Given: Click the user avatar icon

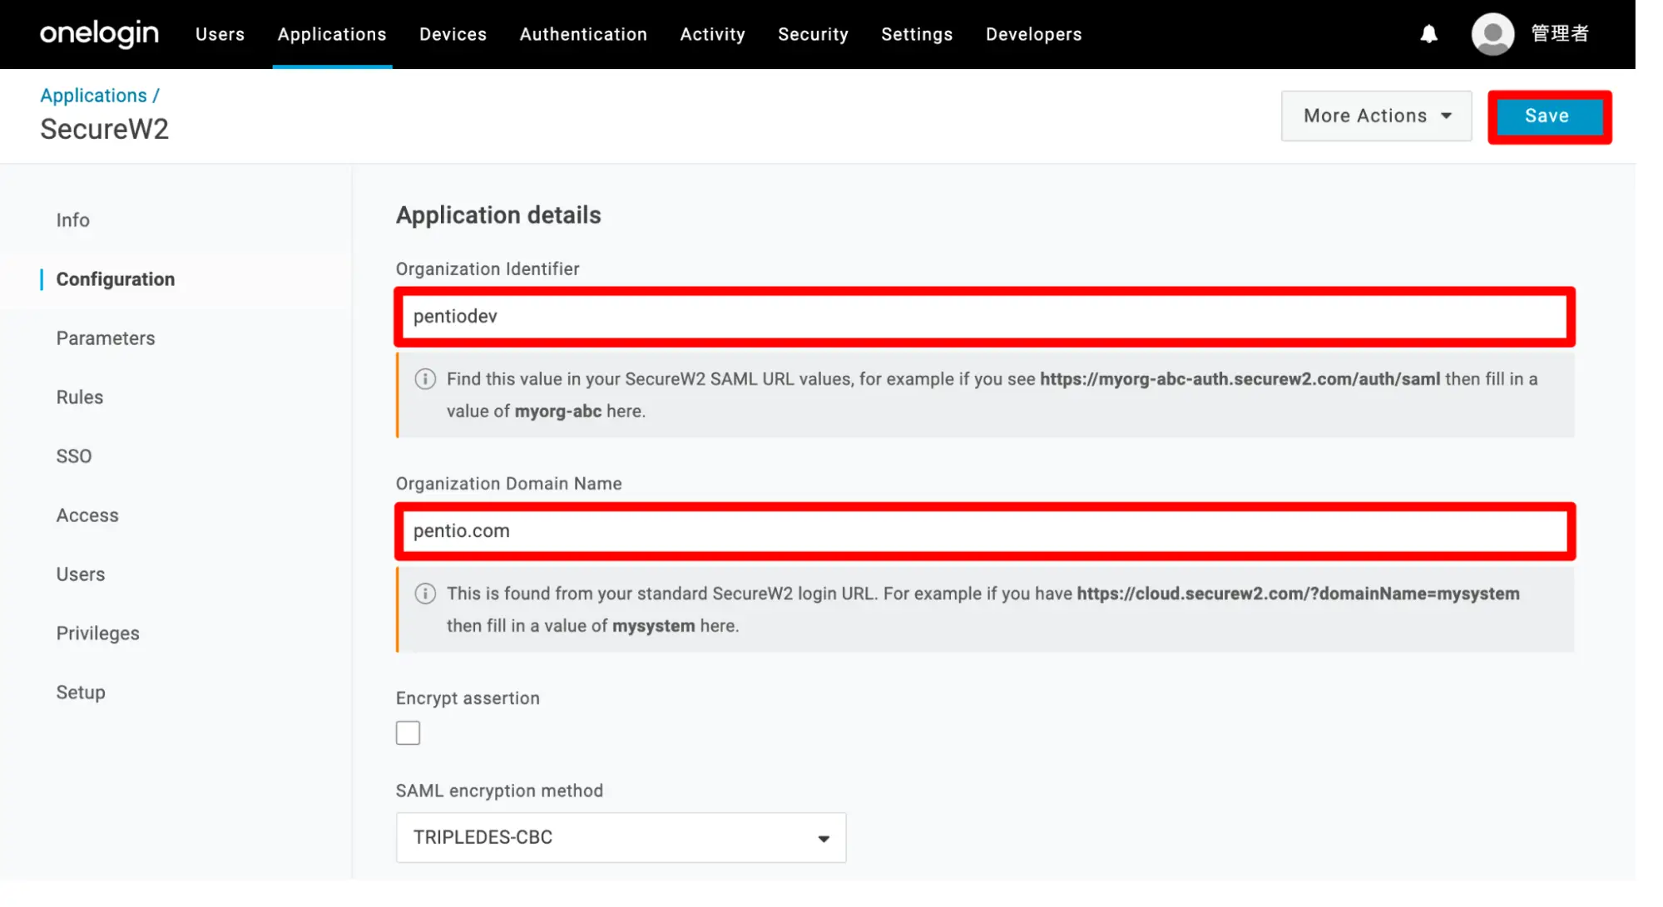Looking at the screenshot, I should (1492, 34).
